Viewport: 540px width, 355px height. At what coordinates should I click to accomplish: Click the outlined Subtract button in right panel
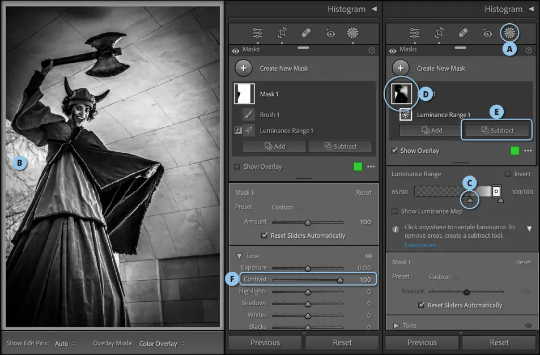(x=497, y=130)
